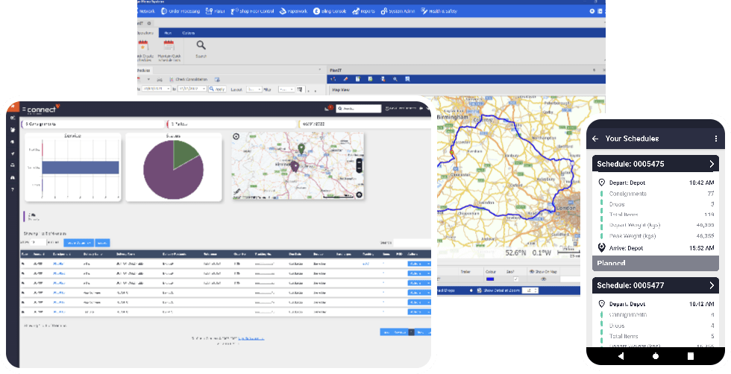Click the blue Colour swatch below map

tap(491, 279)
